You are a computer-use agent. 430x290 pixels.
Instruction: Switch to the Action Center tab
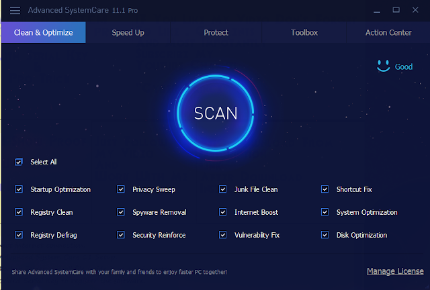pyautogui.click(x=388, y=32)
